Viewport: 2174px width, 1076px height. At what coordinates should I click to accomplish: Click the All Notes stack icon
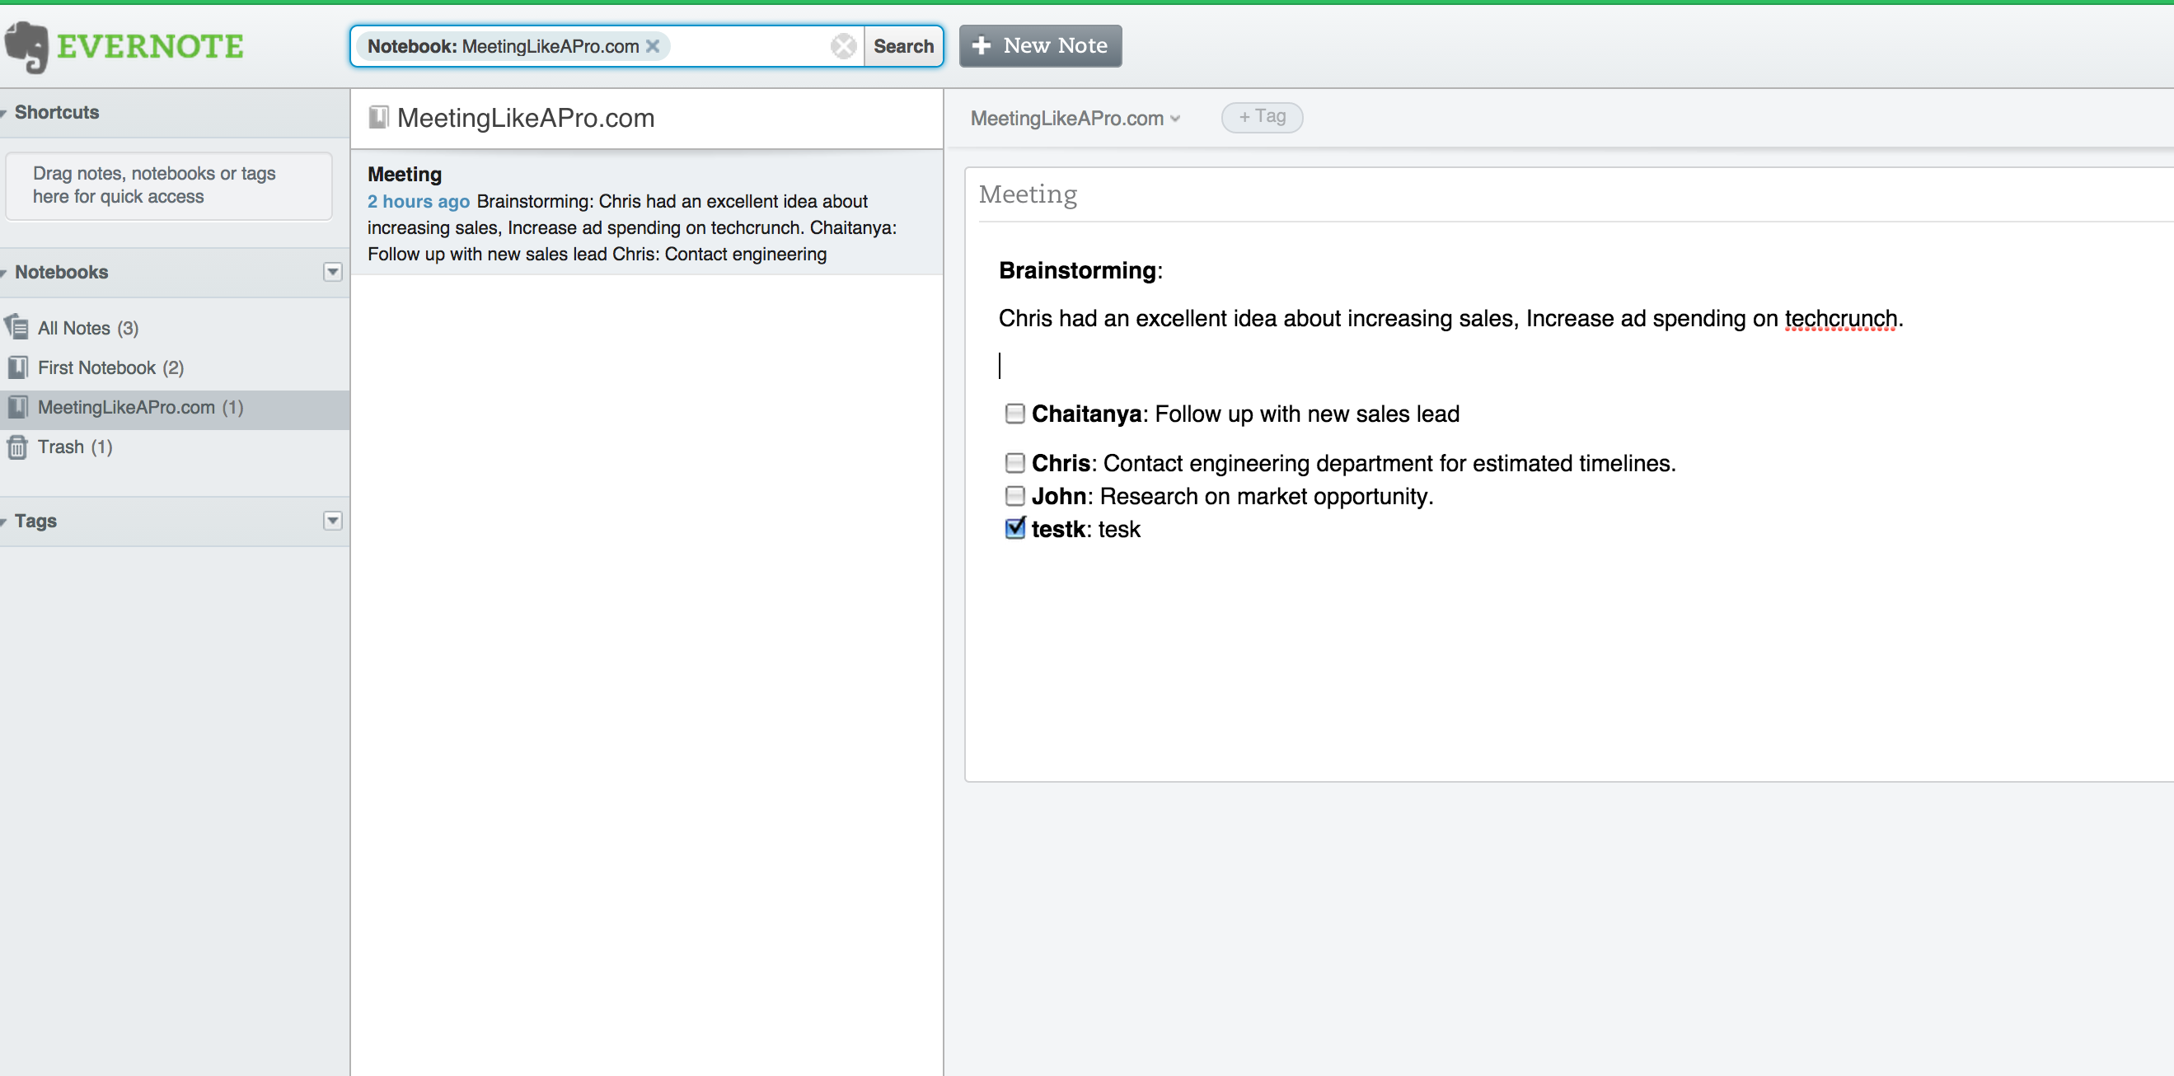[16, 326]
